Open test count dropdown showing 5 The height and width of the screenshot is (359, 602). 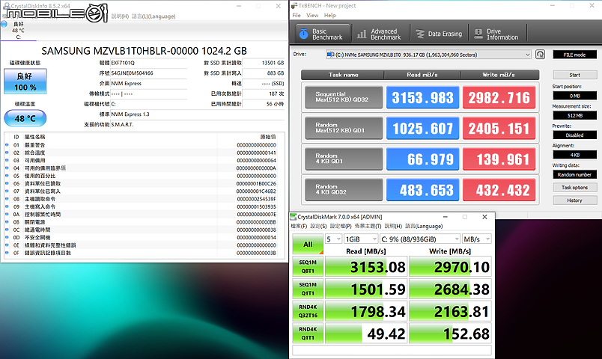click(x=333, y=239)
